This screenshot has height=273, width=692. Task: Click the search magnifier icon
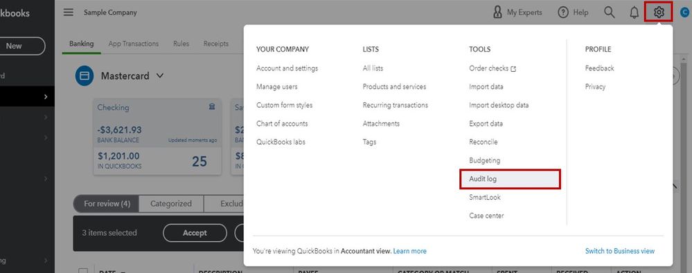[609, 12]
